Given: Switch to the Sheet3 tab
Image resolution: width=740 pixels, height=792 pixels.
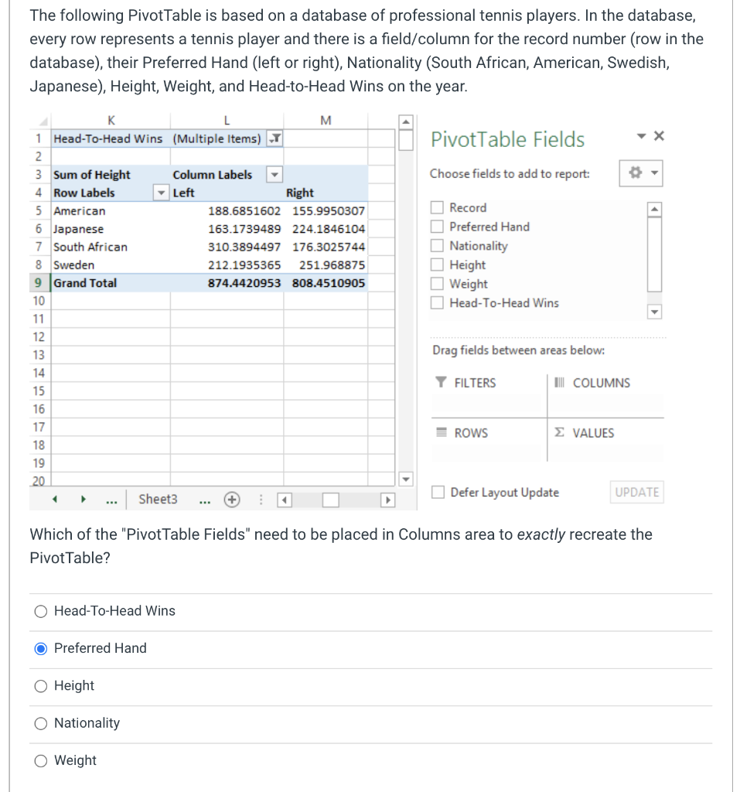Looking at the screenshot, I should 158,499.
